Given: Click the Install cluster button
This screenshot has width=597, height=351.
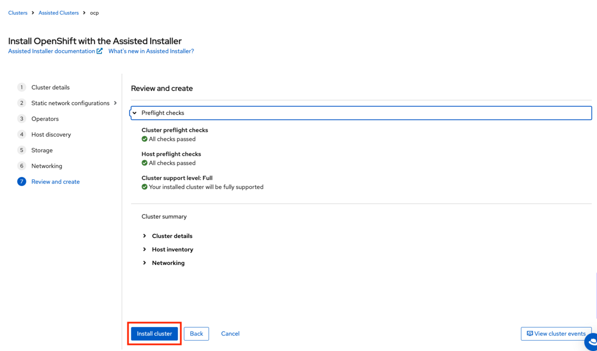Looking at the screenshot, I should click(154, 334).
